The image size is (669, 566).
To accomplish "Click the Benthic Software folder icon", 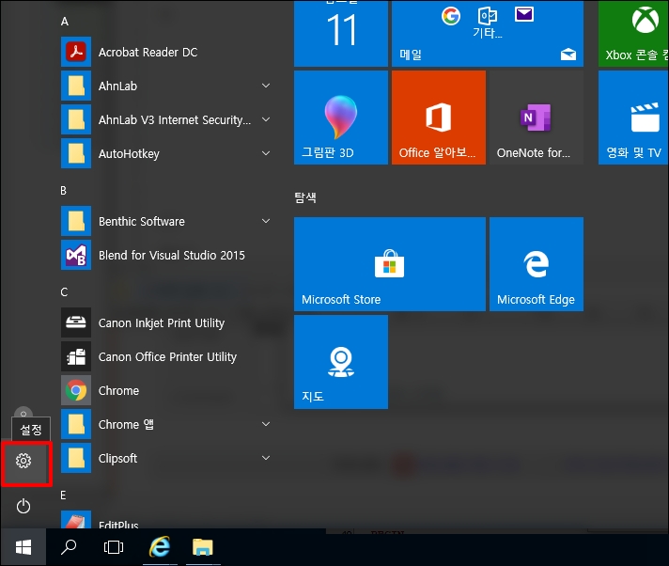I will tap(76, 221).
